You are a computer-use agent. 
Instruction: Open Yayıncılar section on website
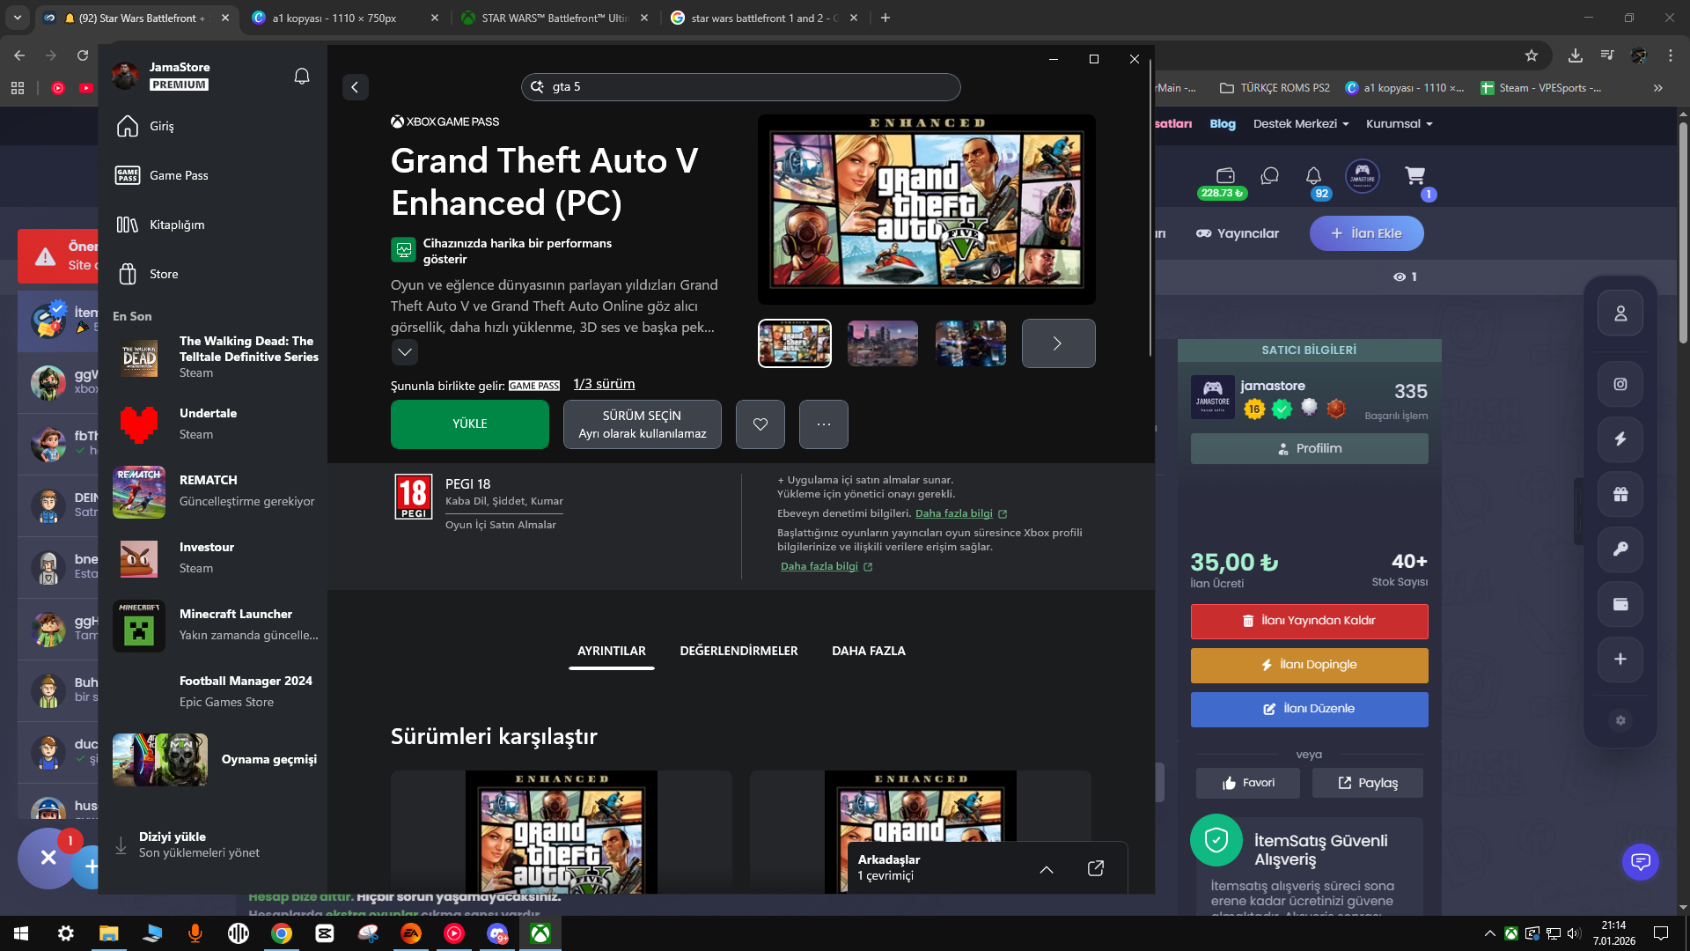pos(1238,233)
